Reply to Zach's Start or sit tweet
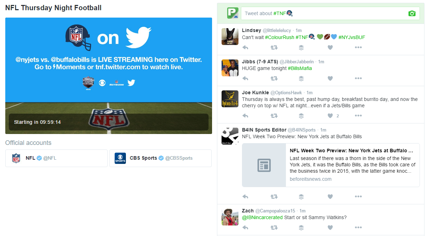 coord(245,228)
